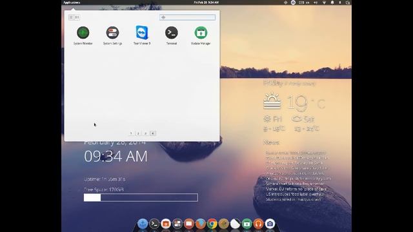Click the 09:34 AM desktop clock widget

(116, 157)
